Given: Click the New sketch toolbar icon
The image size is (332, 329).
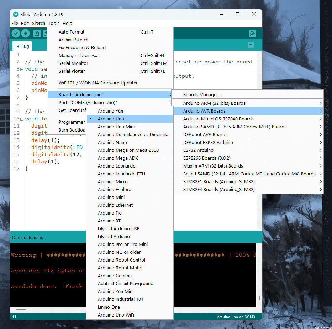Looking at the screenshot, I should [x=37, y=33].
